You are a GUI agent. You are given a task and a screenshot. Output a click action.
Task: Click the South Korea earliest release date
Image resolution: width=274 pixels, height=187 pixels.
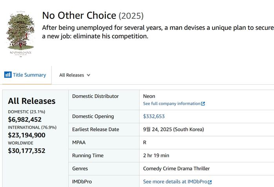[x=173, y=129]
